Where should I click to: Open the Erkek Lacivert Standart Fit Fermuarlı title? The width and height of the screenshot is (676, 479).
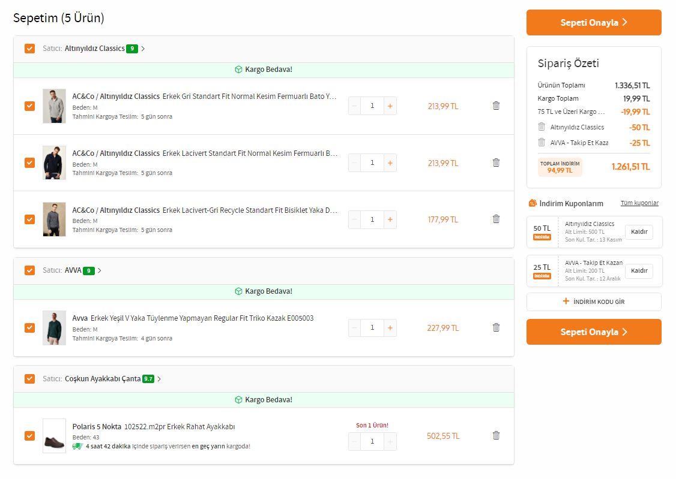[x=204, y=153]
